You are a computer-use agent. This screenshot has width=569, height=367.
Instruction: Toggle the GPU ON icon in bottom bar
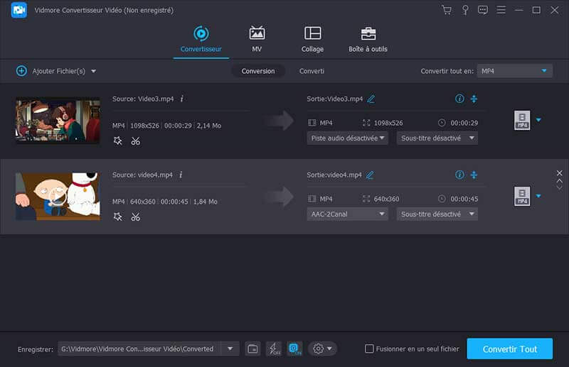coord(294,349)
